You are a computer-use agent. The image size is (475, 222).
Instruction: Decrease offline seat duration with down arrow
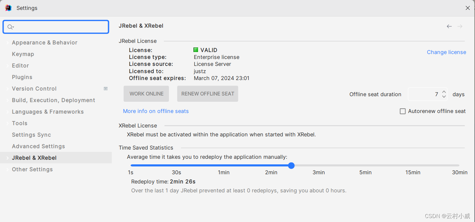click(444, 97)
